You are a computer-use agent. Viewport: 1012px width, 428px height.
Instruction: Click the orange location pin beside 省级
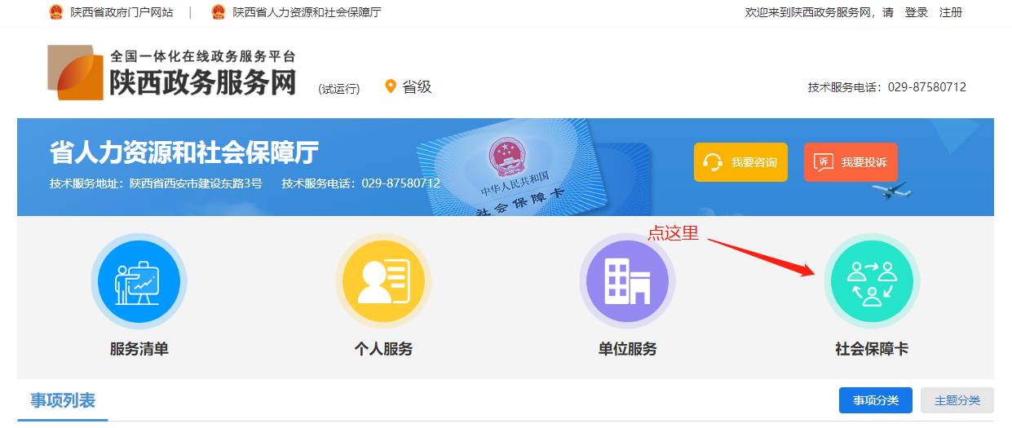391,86
